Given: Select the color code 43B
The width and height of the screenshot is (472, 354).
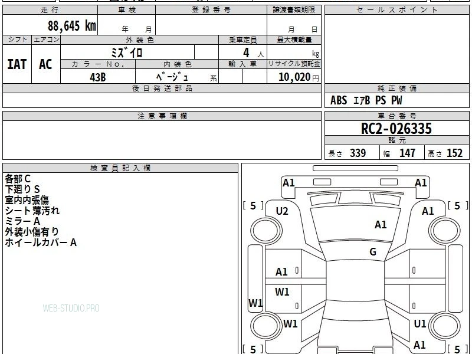Looking at the screenshot, I should pos(98,77).
